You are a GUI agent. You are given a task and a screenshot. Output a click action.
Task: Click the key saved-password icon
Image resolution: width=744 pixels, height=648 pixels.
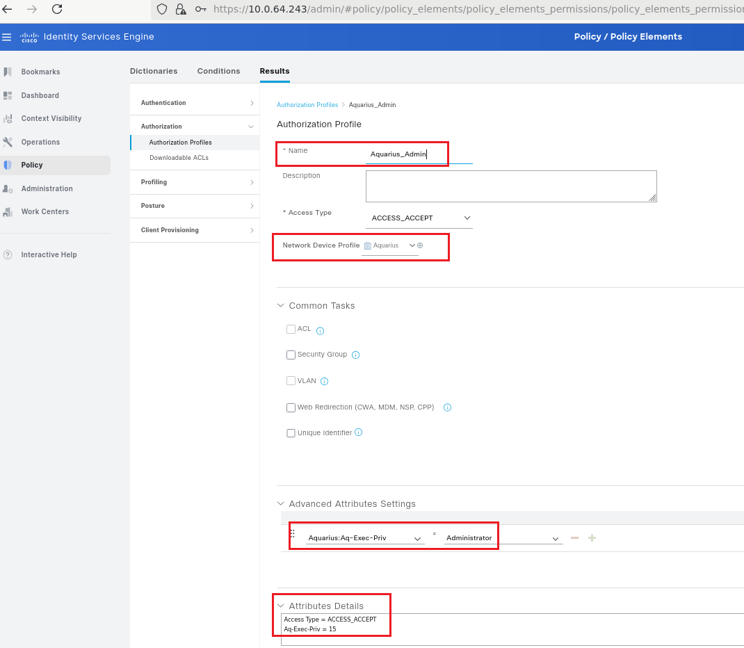(201, 9)
